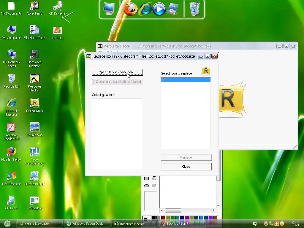This screenshot has height=228, width=304.
Task: Select the Mozilla Firefox desktop icon
Action: click(11, 154)
